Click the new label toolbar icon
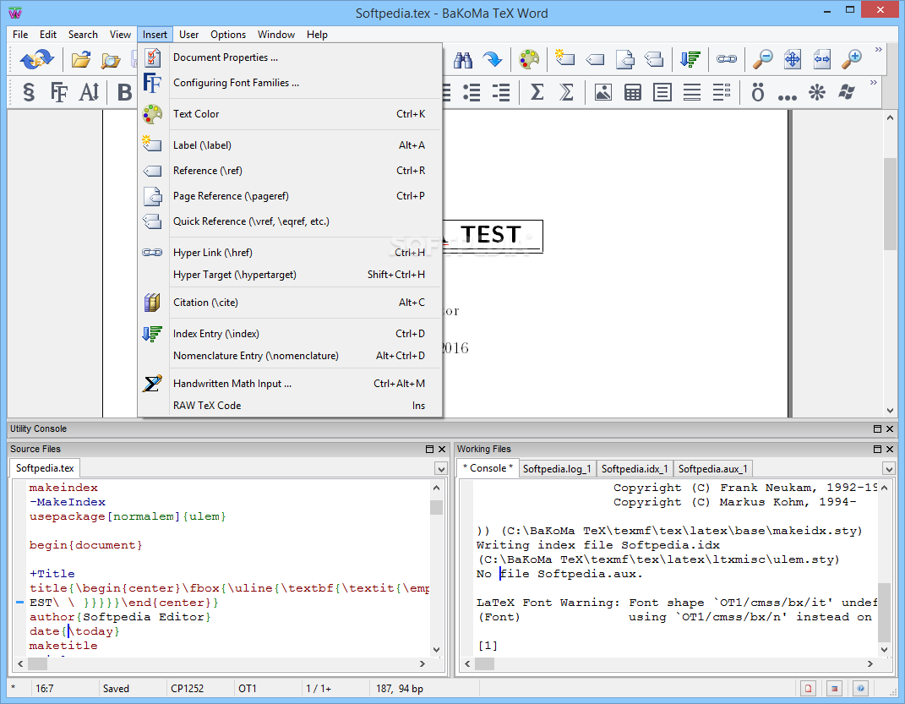Screen dimensions: 905x704 point(564,58)
